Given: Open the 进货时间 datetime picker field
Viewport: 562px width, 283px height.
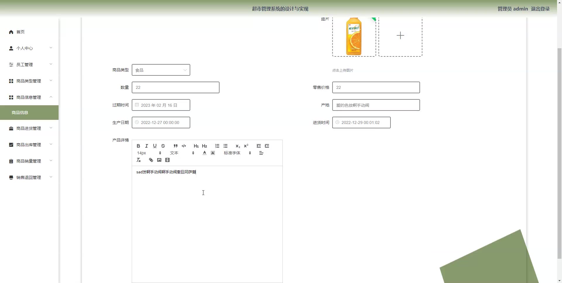Looking at the screenshot, I should click(x=361, y=122).
